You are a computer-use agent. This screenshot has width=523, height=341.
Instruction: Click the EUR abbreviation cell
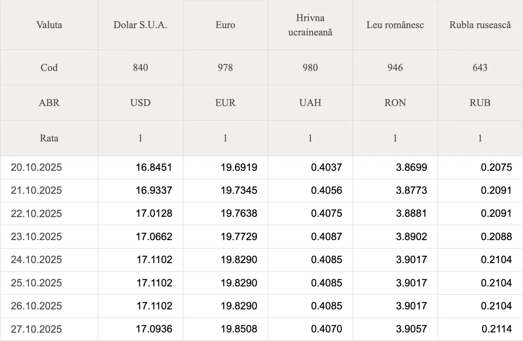tap(225, 103)
